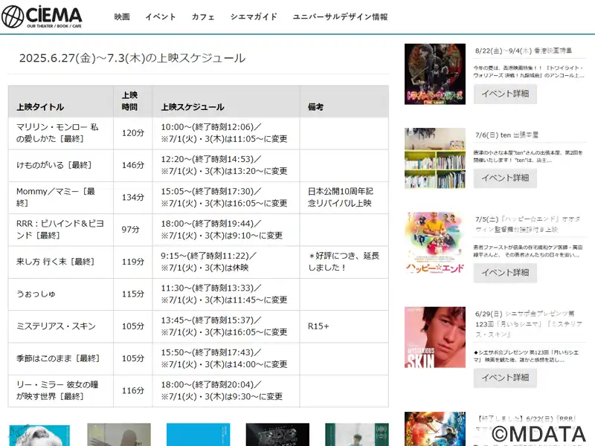This screenshot has height=446, width=595.
Task: Open the トワイライト・ウォリアーズ poster thumbnail
Action: tap(435, 74)
